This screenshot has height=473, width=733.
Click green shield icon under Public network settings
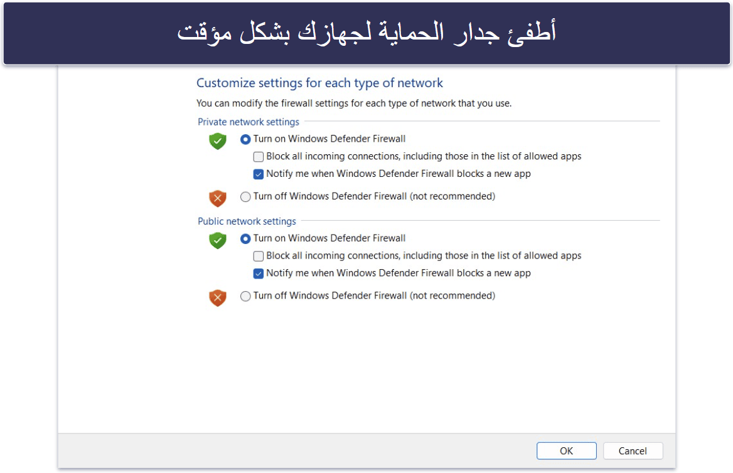point(217,240)
